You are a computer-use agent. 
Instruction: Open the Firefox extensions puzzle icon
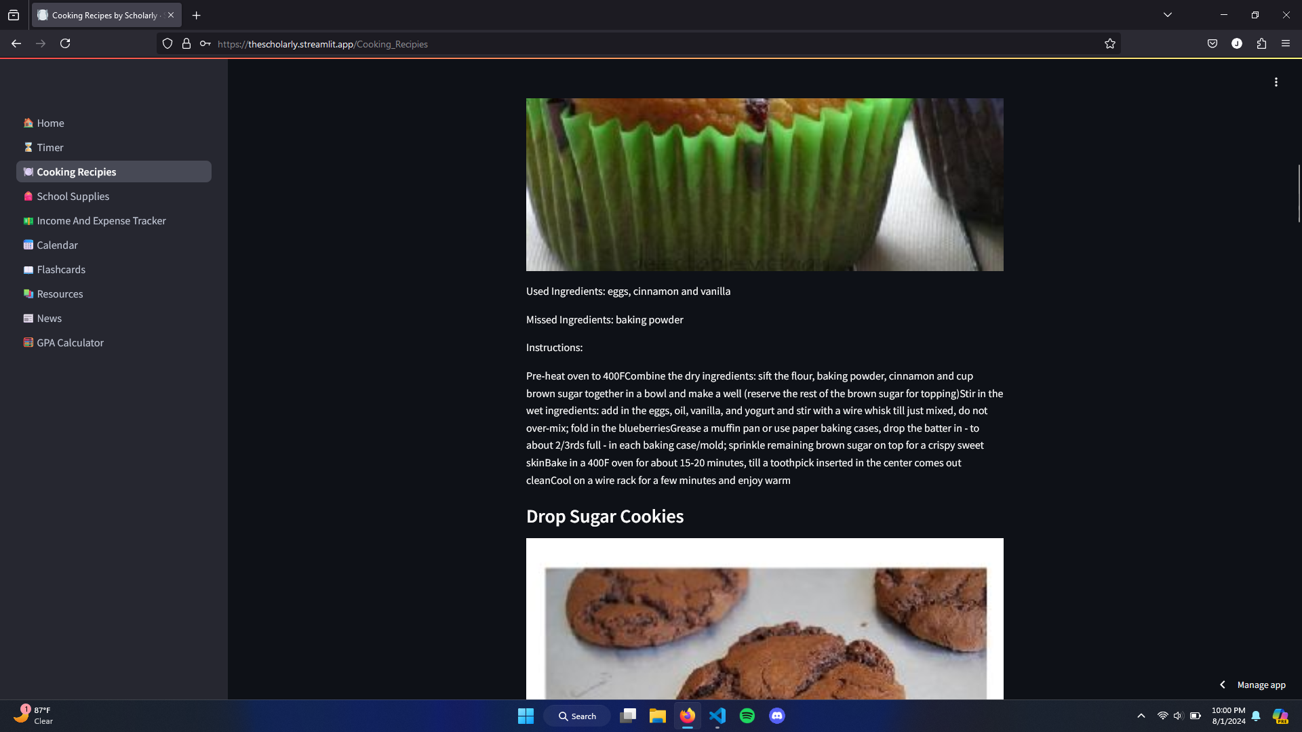(1261, 44)
